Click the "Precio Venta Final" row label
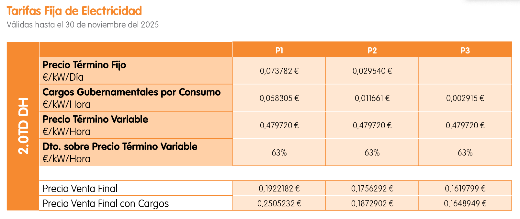520x219 pixels. [x=80, y=189]
